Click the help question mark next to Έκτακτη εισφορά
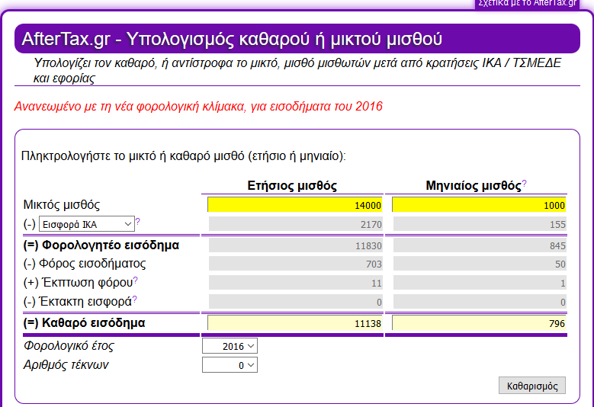The width and height of the screenshot is (594, 407). [134, 300]
